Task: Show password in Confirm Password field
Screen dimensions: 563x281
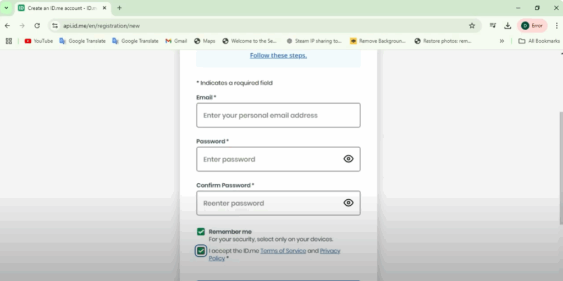Action: point(348,203)
